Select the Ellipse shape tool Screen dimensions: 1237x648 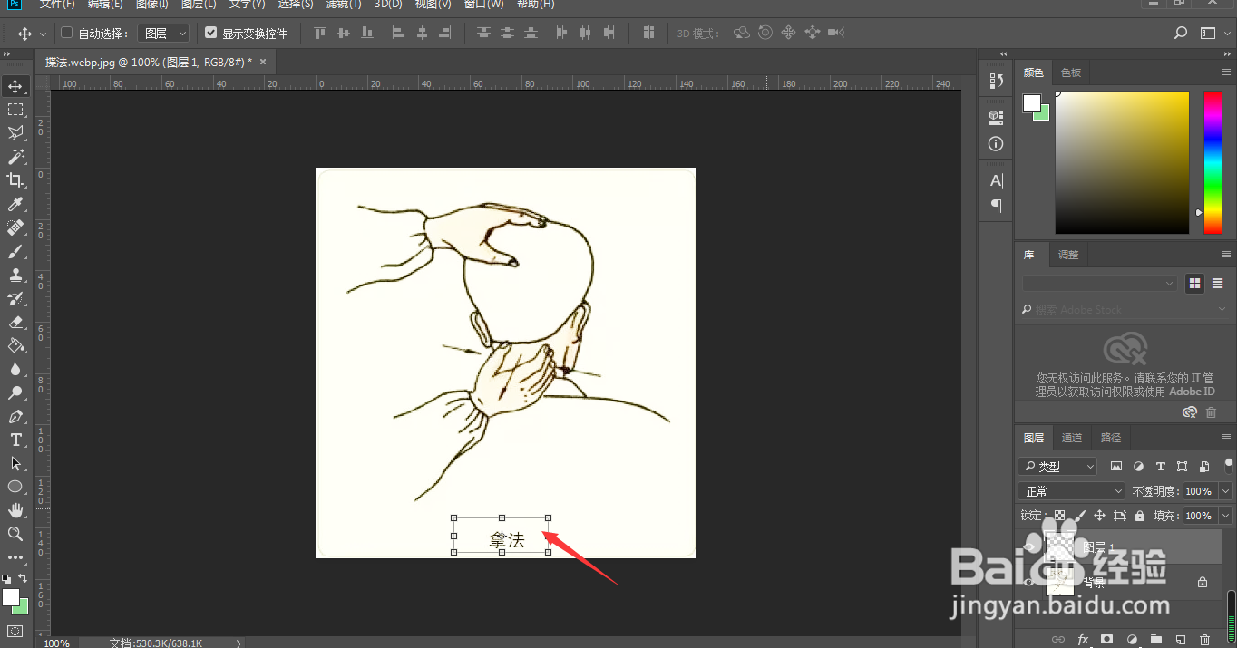pyautogui.click(x=15, y=487)
